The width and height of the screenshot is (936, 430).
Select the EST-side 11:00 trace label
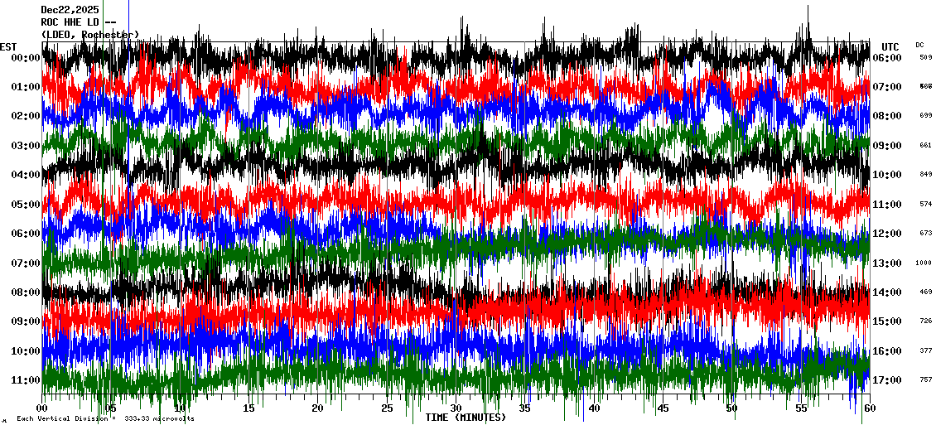click(x=25, y=379)
